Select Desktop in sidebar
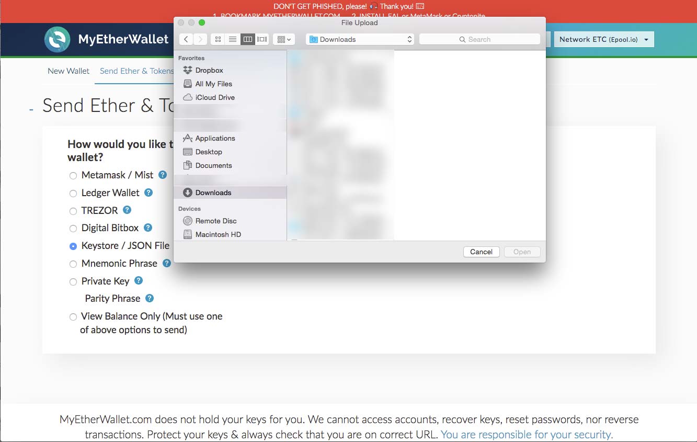This screenshot has height=442, width=697. pyautogui.click(x=230, y=152)
